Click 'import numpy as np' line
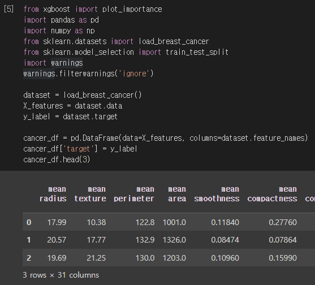Screen dimensions: 315x285 point(59,31)
